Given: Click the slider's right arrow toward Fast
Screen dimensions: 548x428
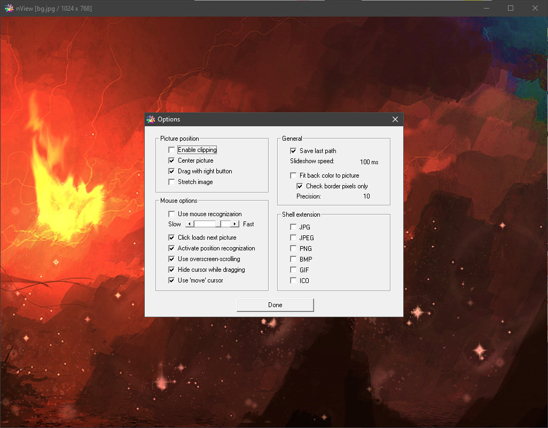Looking at the screenshot, I should tap(235, 224).
